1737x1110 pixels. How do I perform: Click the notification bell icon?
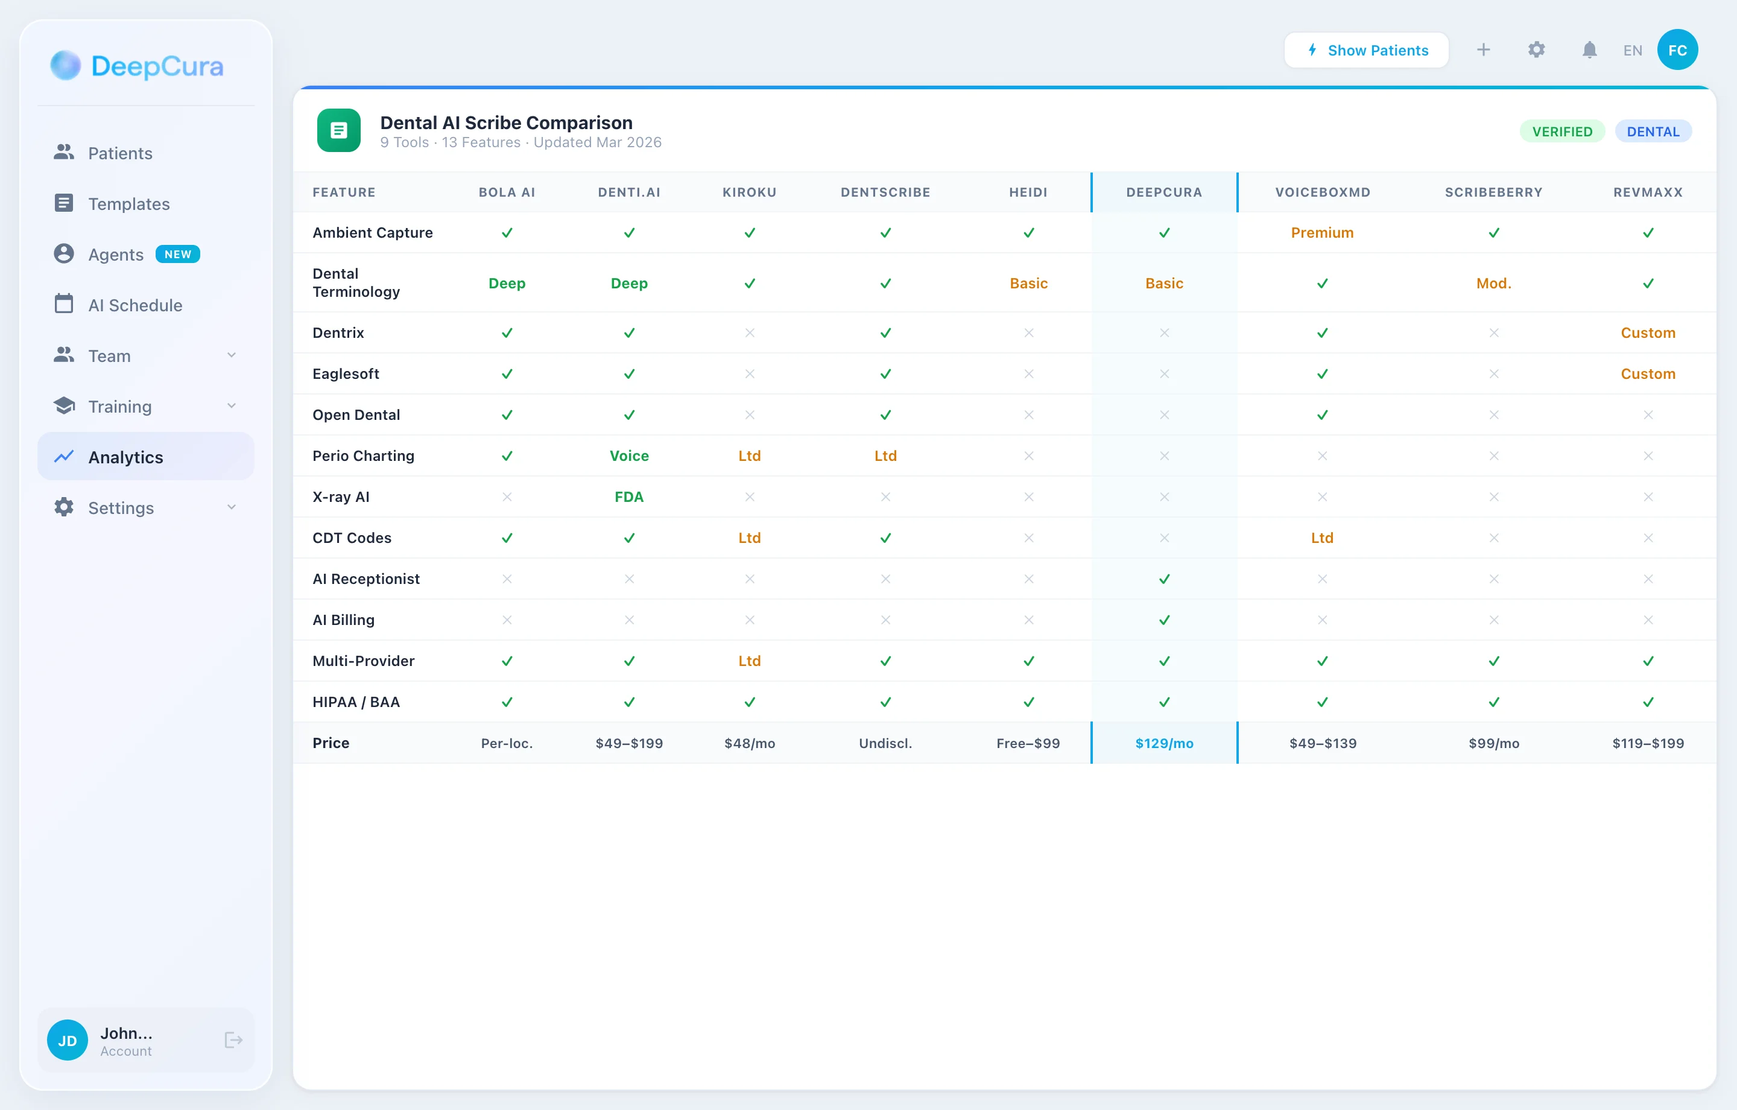[x=1589, y=49]
